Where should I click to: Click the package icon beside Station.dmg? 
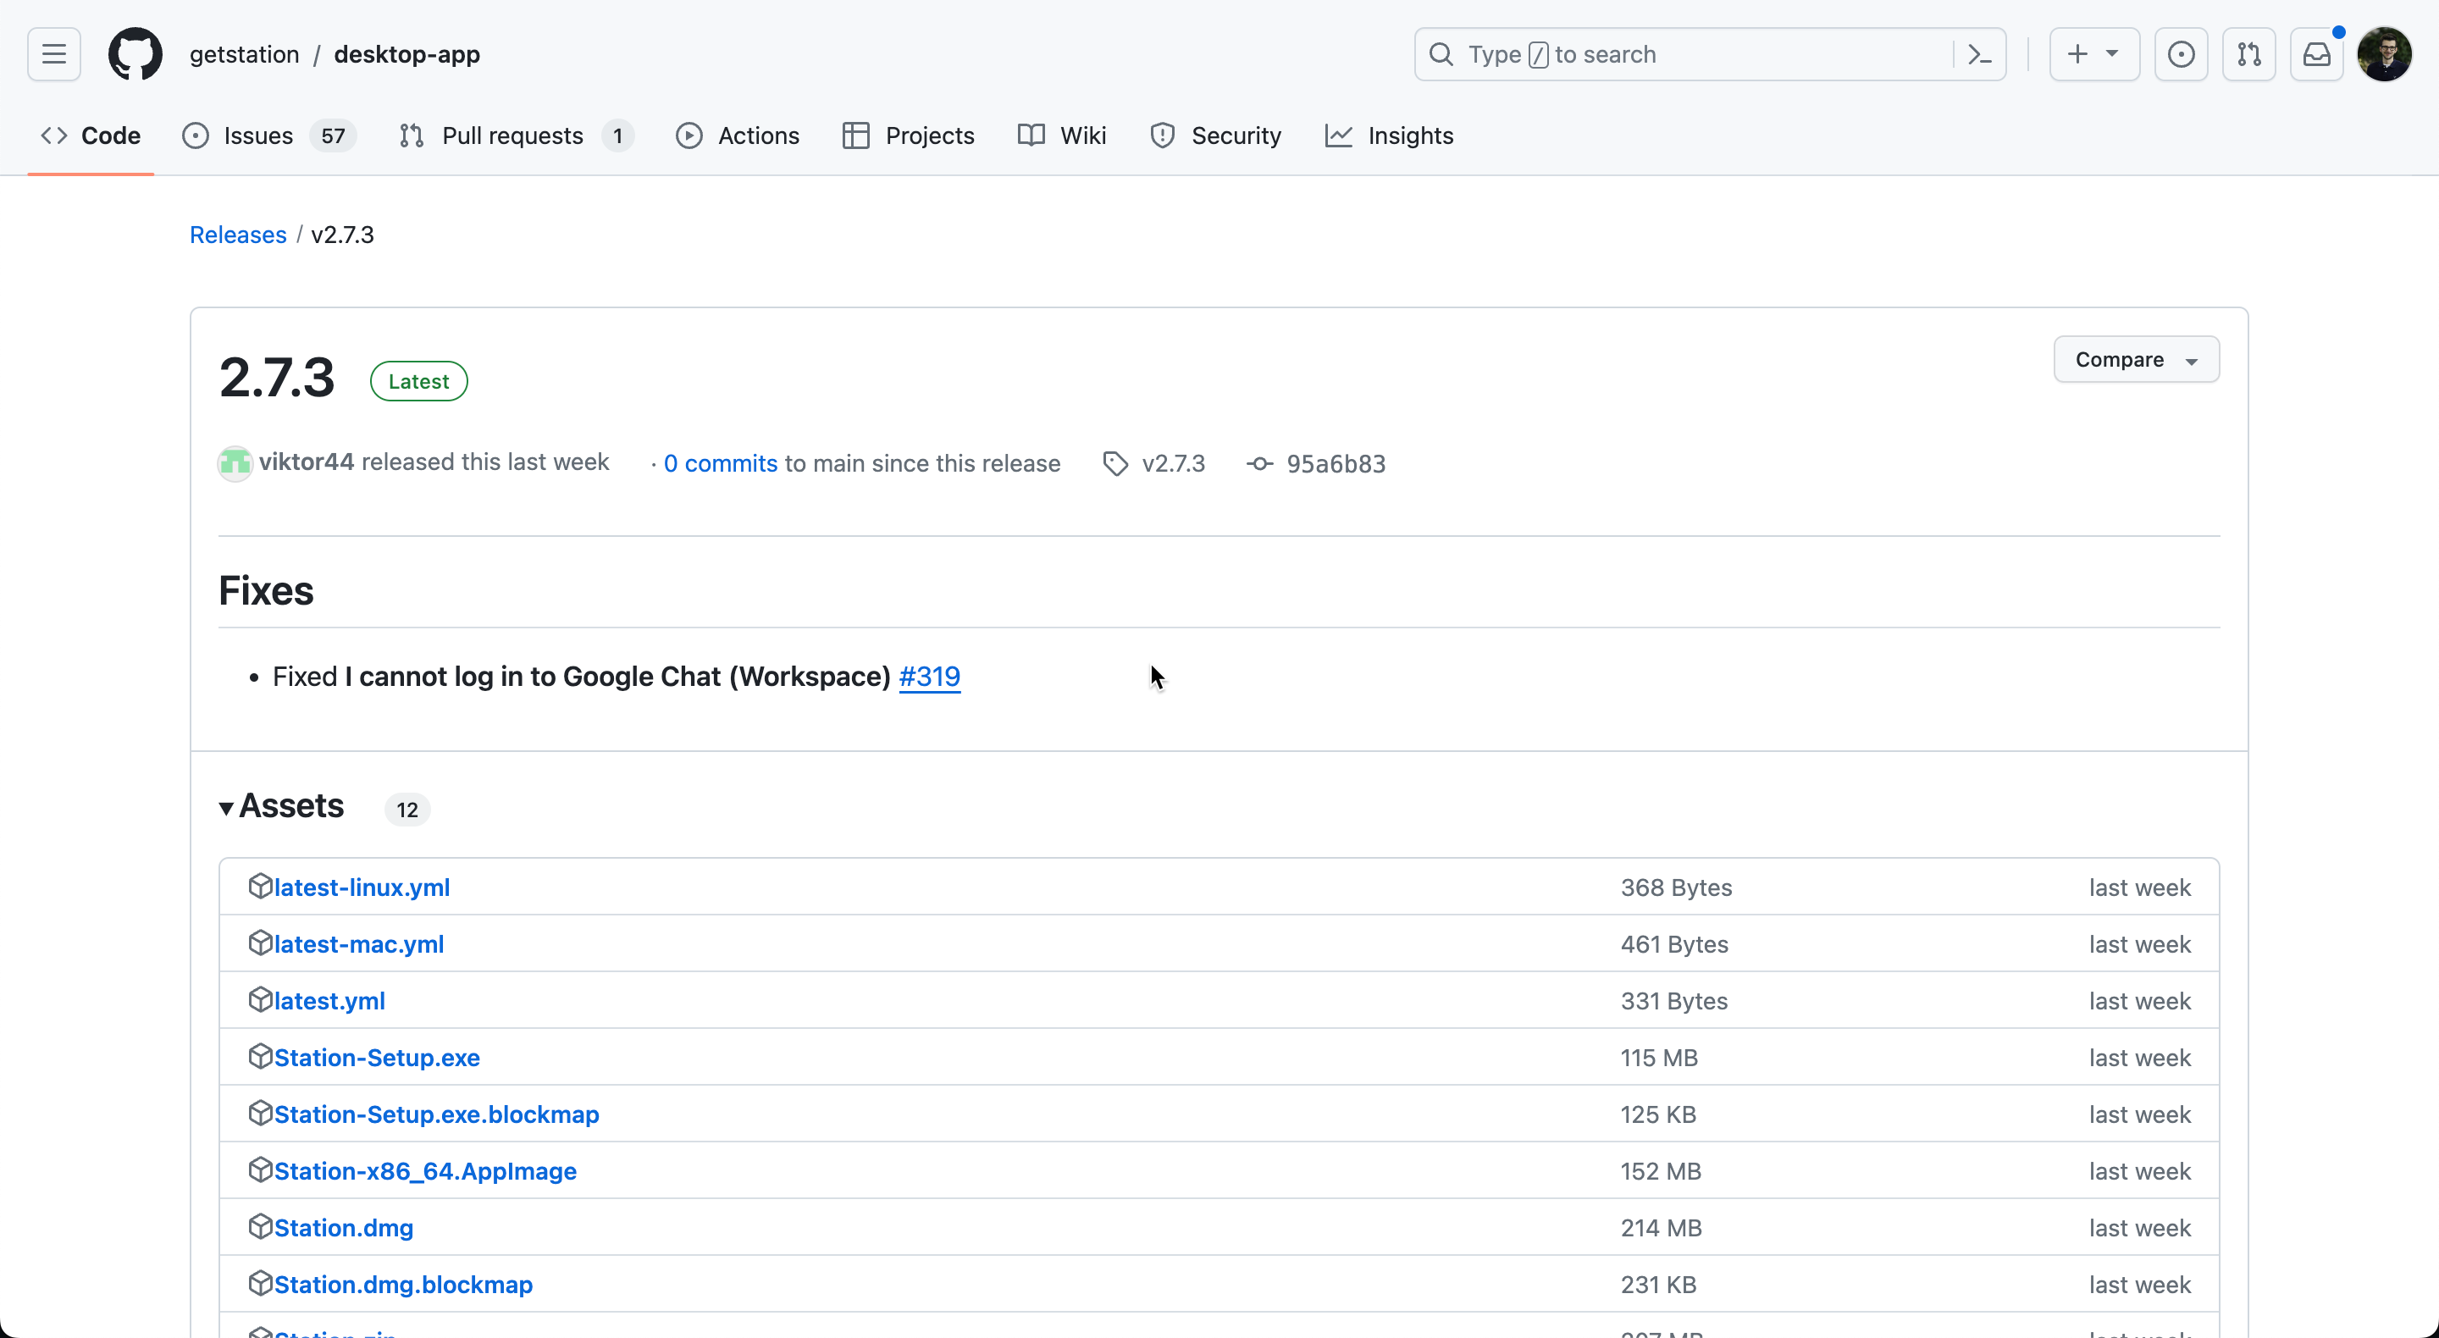pyautogui.click(x=260, y=1227)
